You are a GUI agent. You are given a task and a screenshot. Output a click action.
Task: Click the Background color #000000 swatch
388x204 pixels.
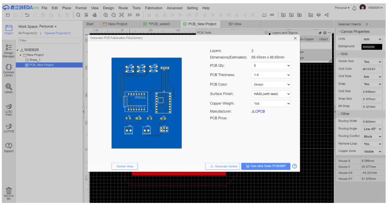372,47
